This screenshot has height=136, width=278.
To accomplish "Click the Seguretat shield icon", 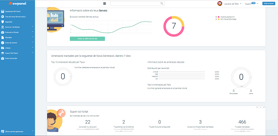I will click(x=3, y=22).
